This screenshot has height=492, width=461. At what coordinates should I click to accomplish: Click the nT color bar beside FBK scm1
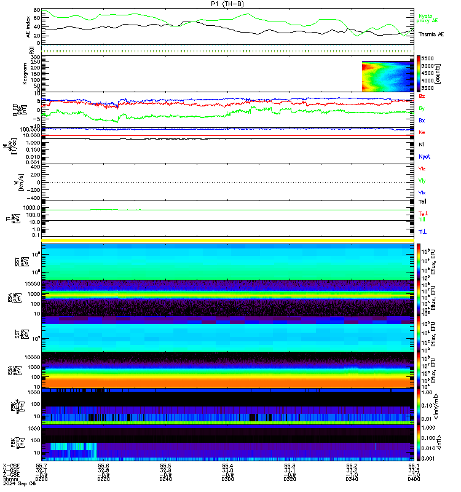pyautogui.click(x=419, y=443)
